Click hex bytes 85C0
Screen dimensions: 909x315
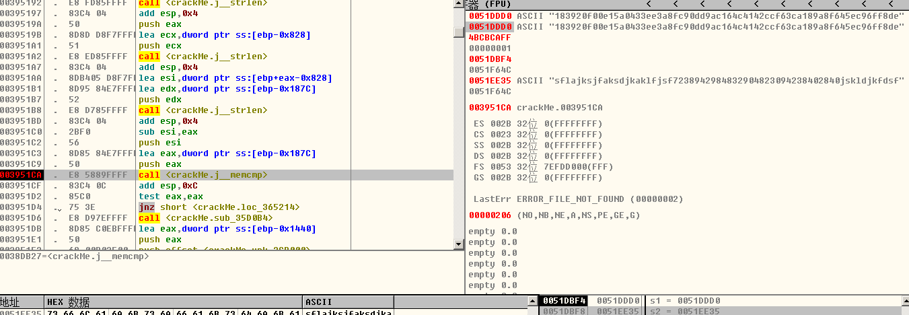[79, 197]
